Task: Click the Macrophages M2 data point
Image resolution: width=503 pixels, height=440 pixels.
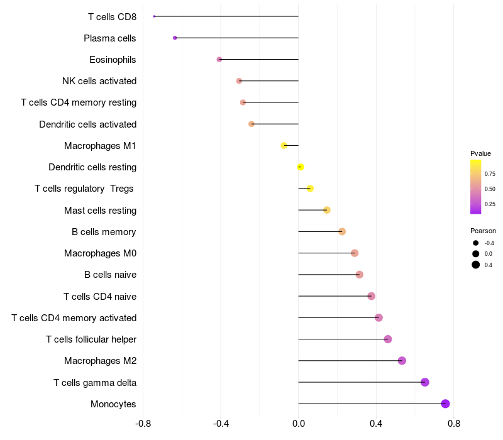Action: [x=402, y=361]
